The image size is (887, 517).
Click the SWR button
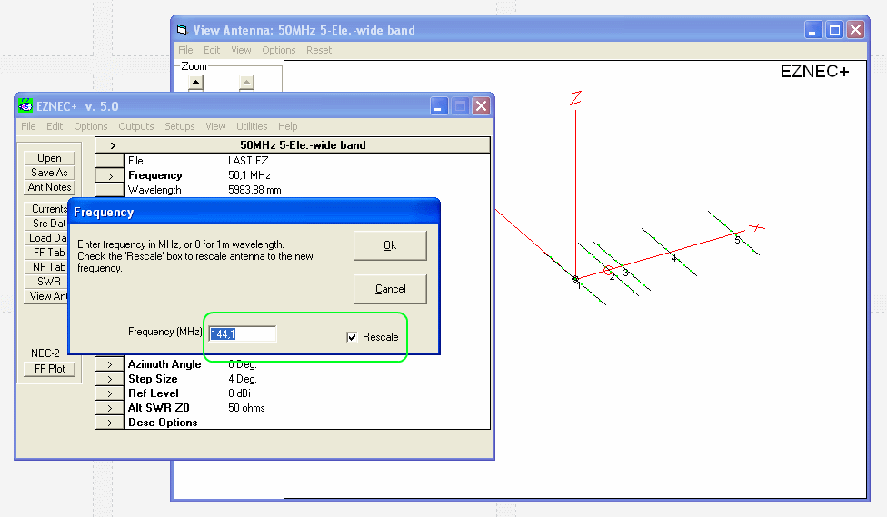click(x=46, y=282)
